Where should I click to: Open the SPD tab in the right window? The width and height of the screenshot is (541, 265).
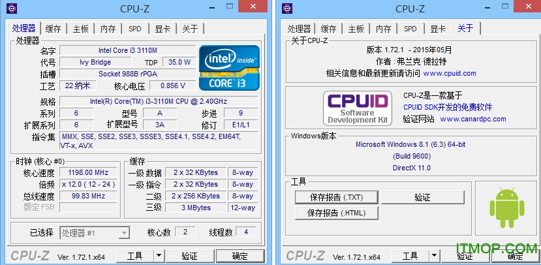(410, 29)
